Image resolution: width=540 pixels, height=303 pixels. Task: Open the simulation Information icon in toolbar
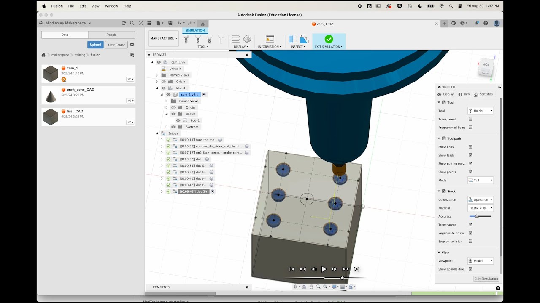tap(270, 39)
